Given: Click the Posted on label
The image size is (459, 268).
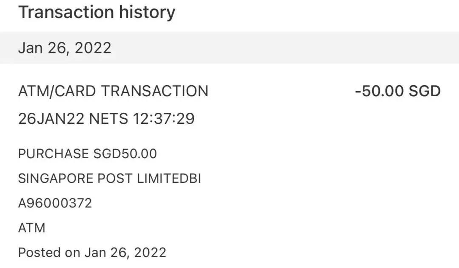Looking at the screenshot, I should coord(49,253).
